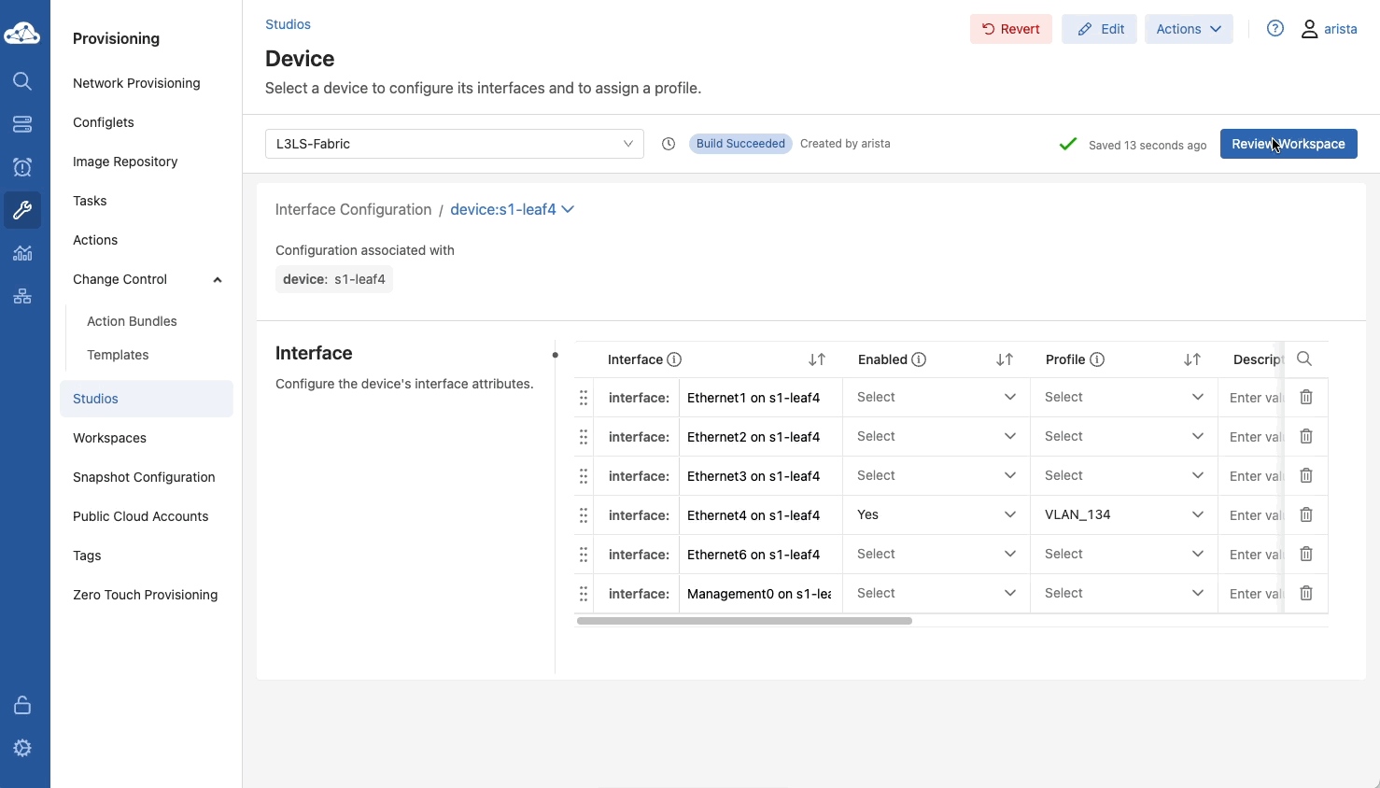1380x788 pixels.
Task: Sort the Profile column
Action: 1192,359
